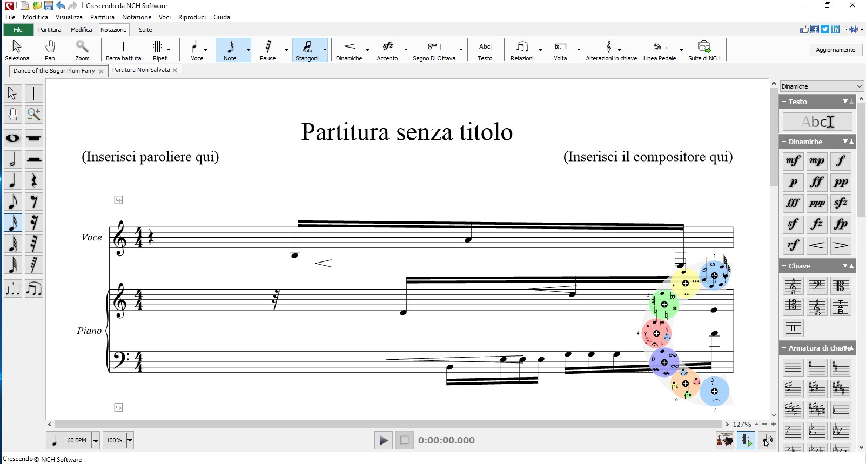The height and width of the screenshot is (464, 866).
Task: Open the Visualizza menu
Action: [x=69, y=17]
